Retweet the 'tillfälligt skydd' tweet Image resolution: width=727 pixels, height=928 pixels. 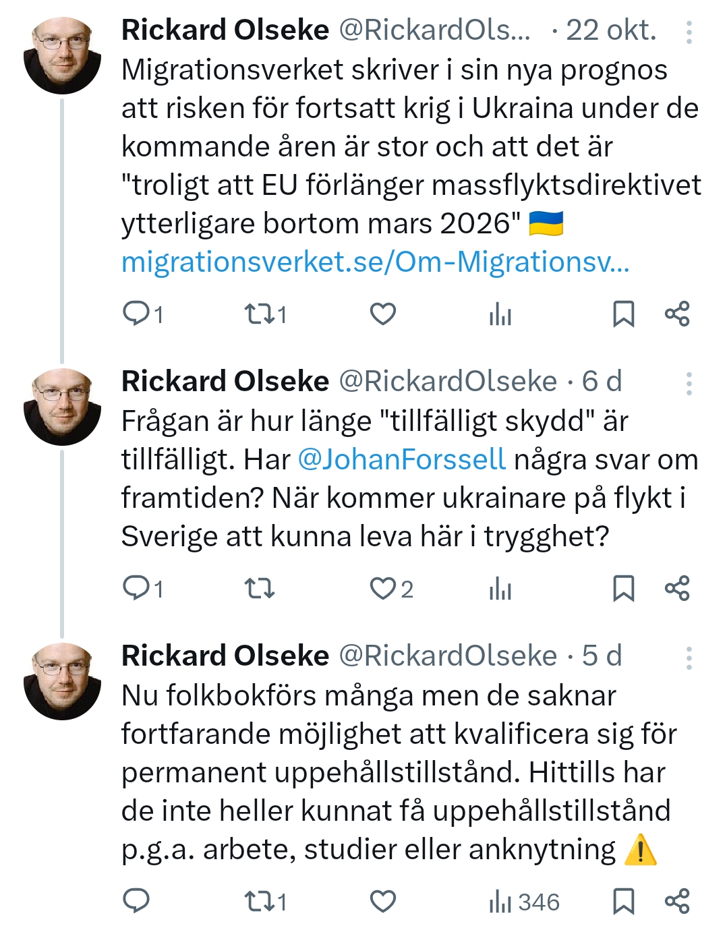tap(259, 588)
